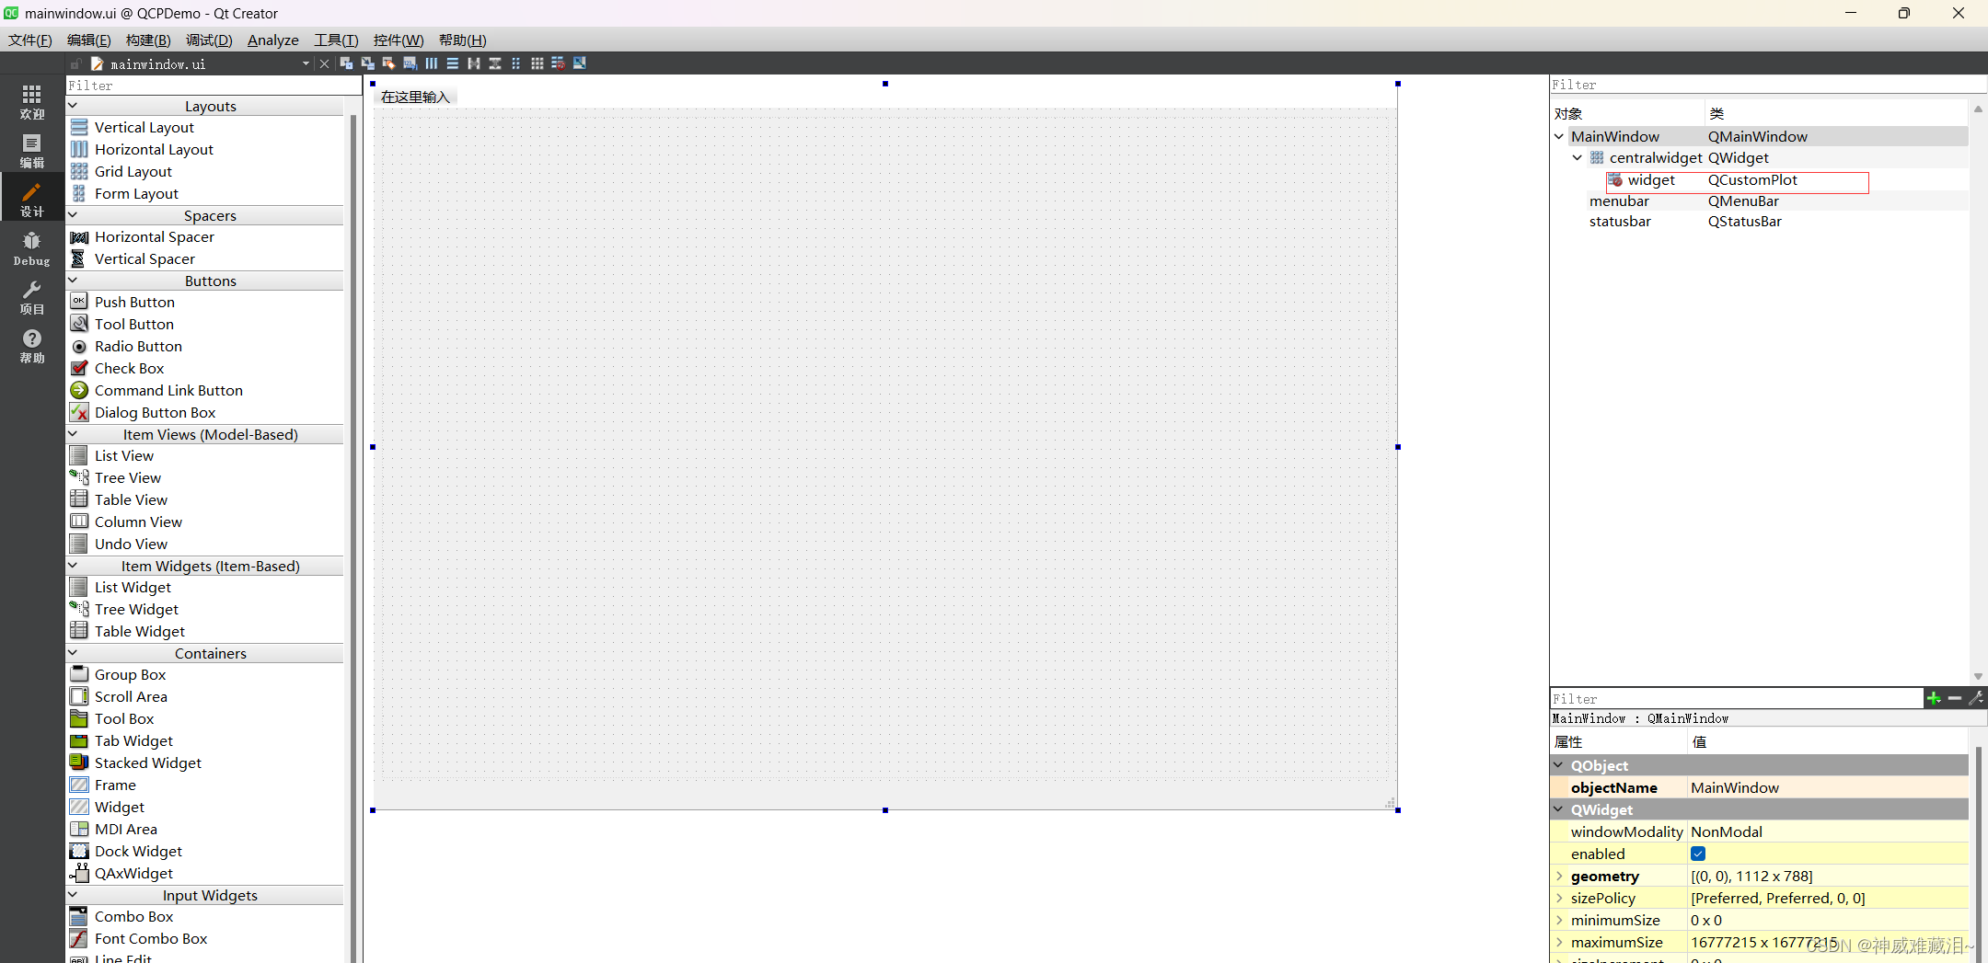Open 帮助 (Help) mode from the sidebar
The height and width of the screenshot is (963, 1988).
tap(31, 345)
